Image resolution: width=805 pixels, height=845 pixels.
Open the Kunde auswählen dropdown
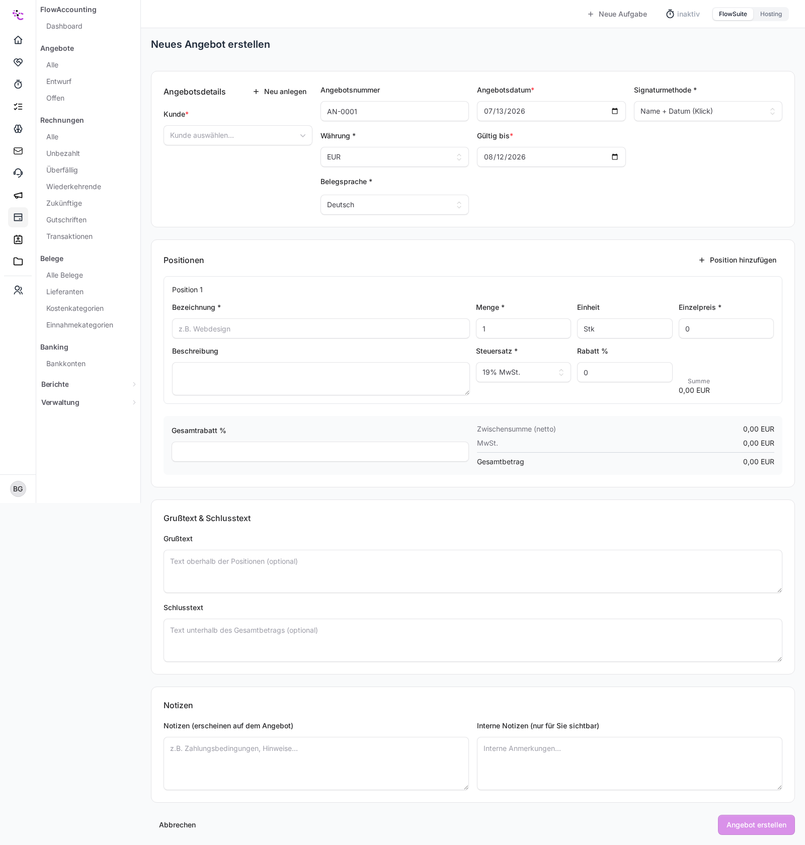(238, 135)
